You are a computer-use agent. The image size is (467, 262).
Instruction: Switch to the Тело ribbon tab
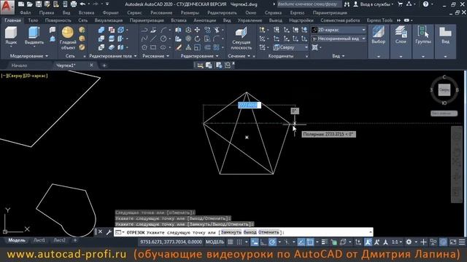click(x=33, y=20)
